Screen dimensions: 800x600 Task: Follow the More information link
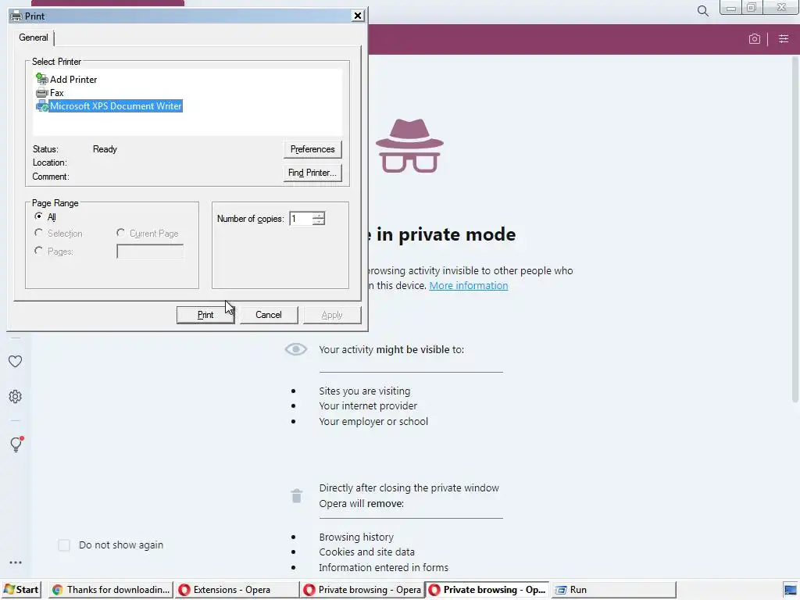tap(469, 286)
